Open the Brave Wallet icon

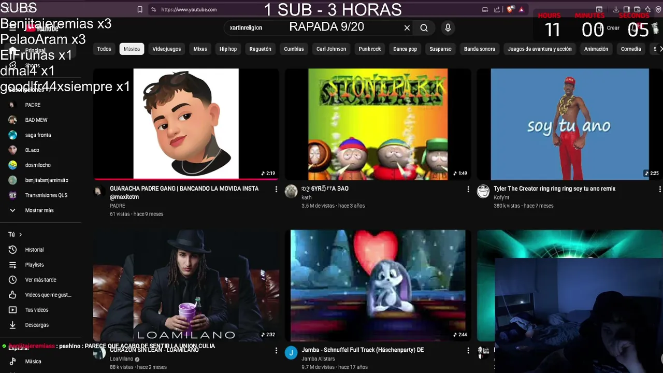point(637,9)
